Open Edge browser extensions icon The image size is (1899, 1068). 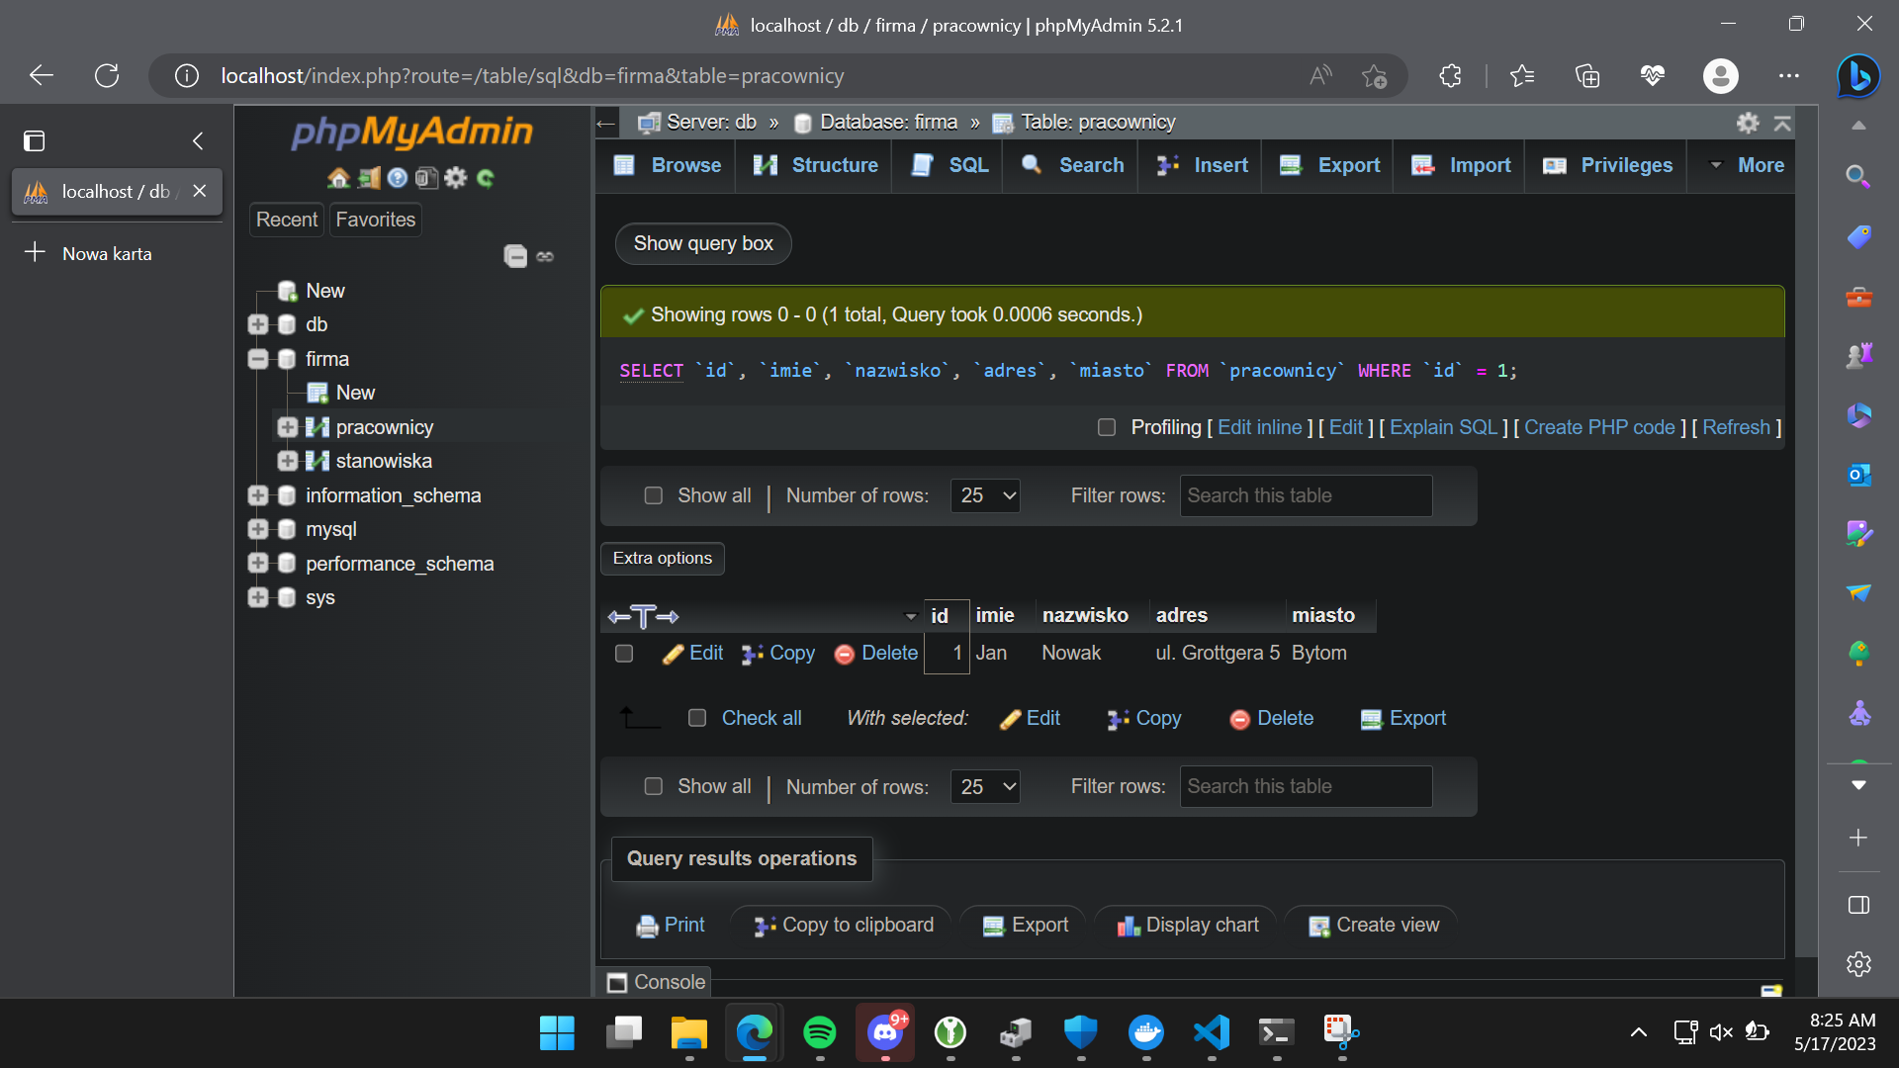pyautogui.click(x=1450, y=76)
